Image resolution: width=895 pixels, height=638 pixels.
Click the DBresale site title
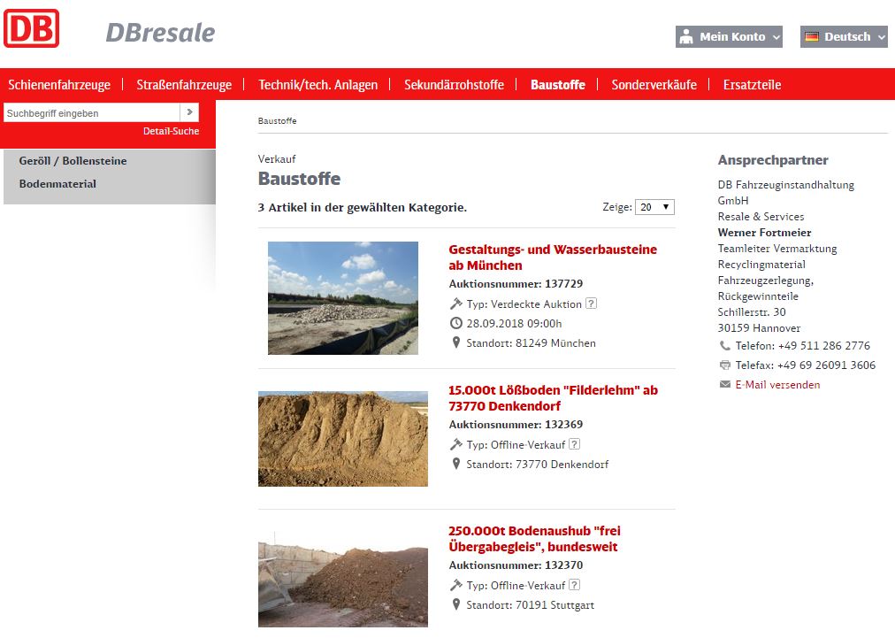click(x=160, y=33)
